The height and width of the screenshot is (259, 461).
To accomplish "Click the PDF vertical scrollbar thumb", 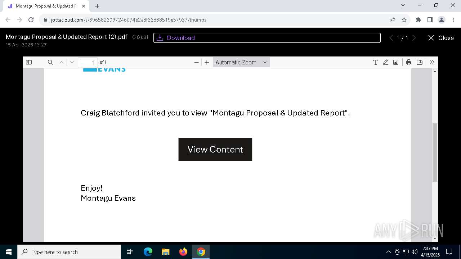I will (x=435, y=153).
